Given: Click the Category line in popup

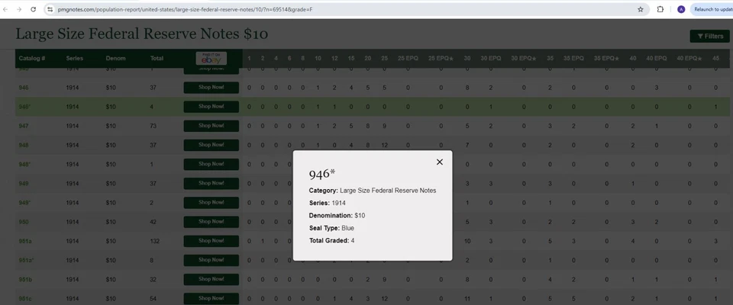Looking at the screenshot, I should click(x=373, y=191).
